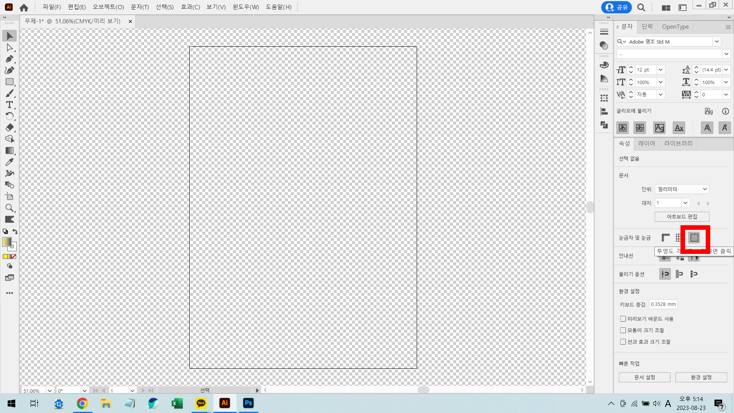Select the Pen tool
The width and height of the screenshot is (734, 413).
pyautogui.click(x=10, y=59)
